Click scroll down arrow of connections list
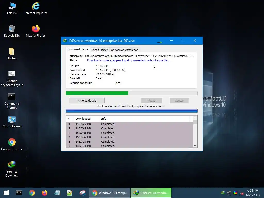 [195, 145]
